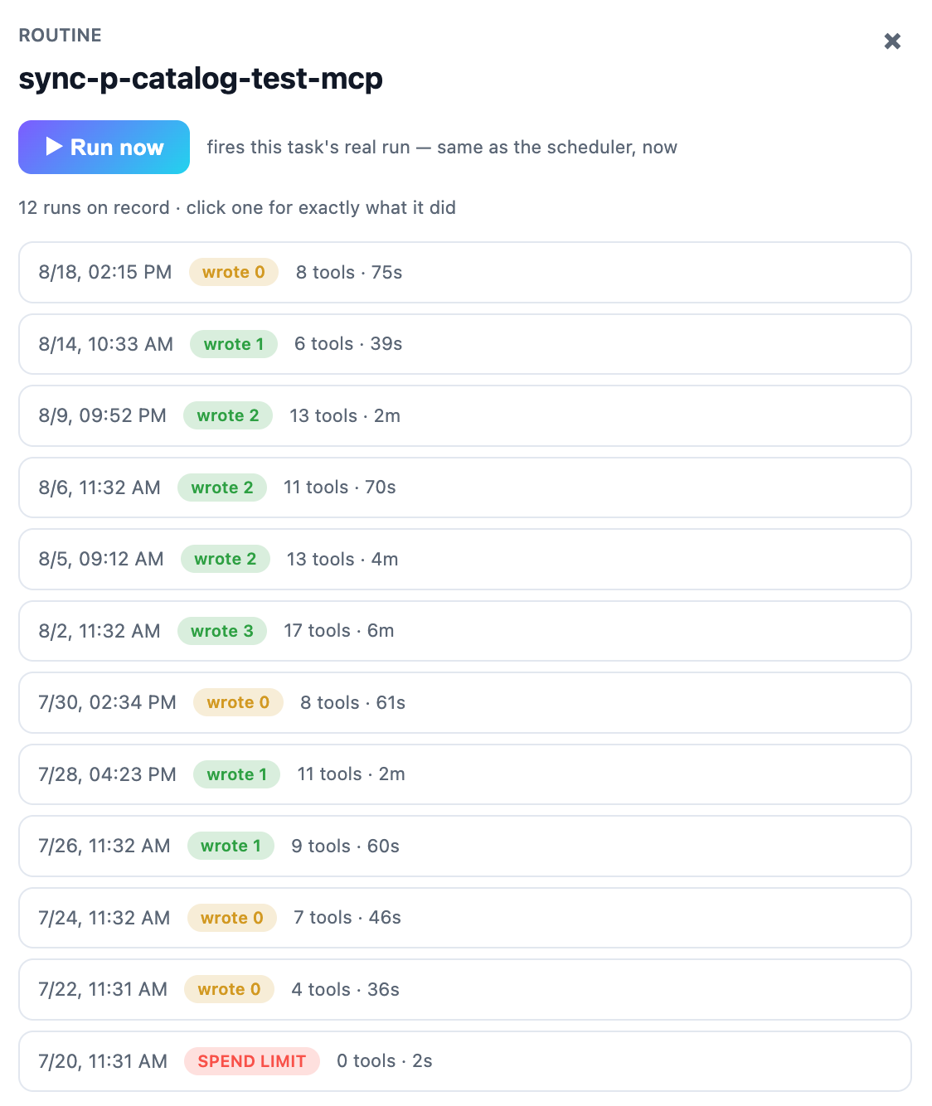View the 7/26, 11:32 AM run details
Screen dimensions: 932x1106
[465, 846]
